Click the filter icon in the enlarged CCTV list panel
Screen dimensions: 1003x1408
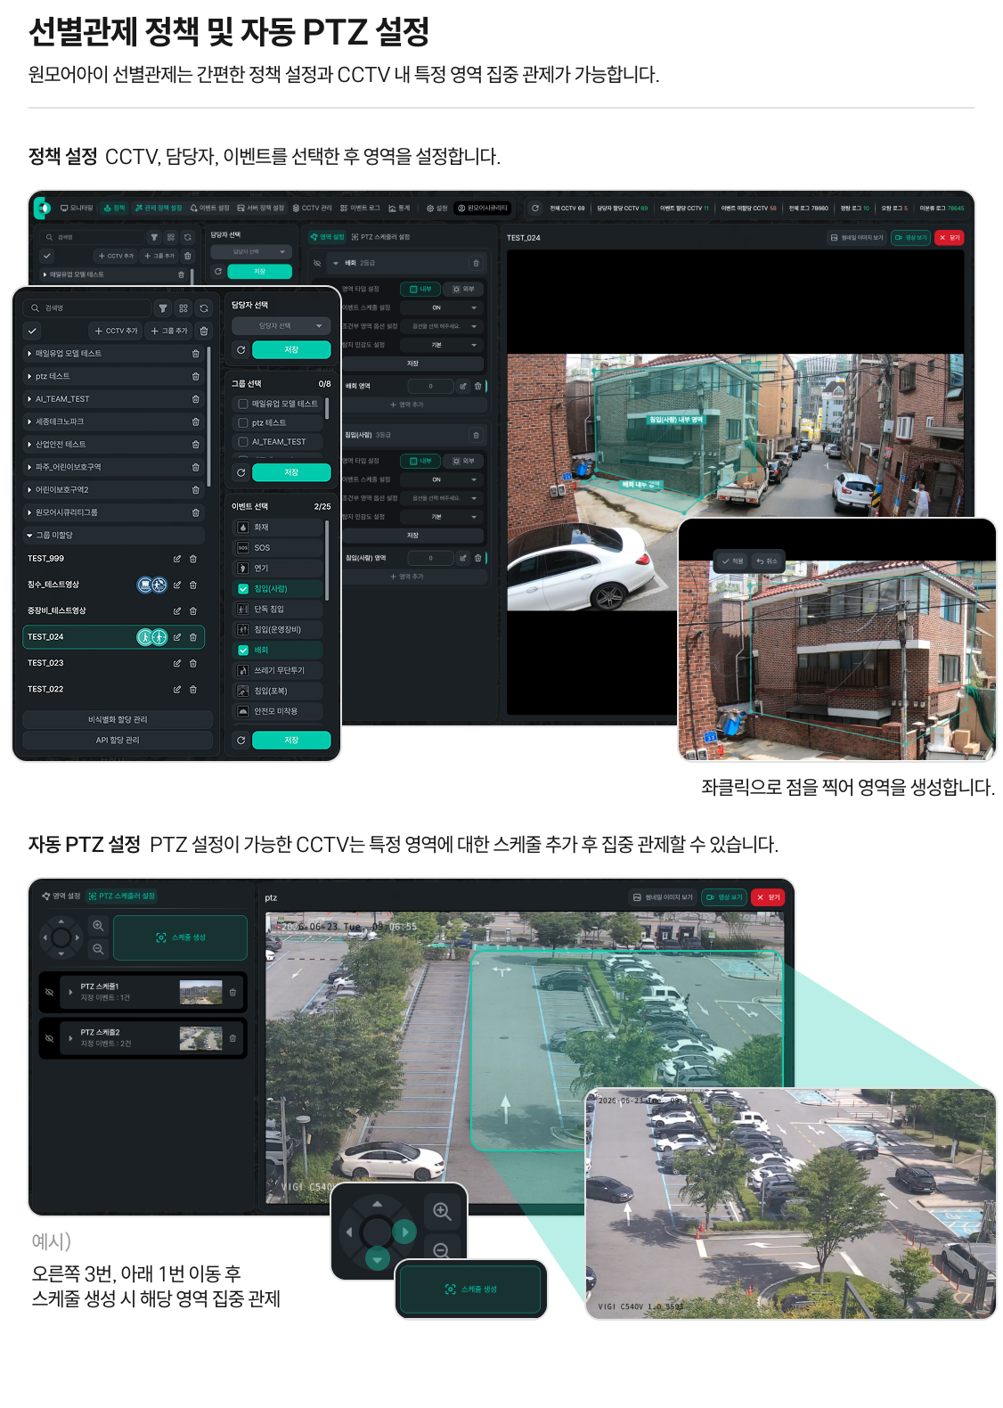163,308
